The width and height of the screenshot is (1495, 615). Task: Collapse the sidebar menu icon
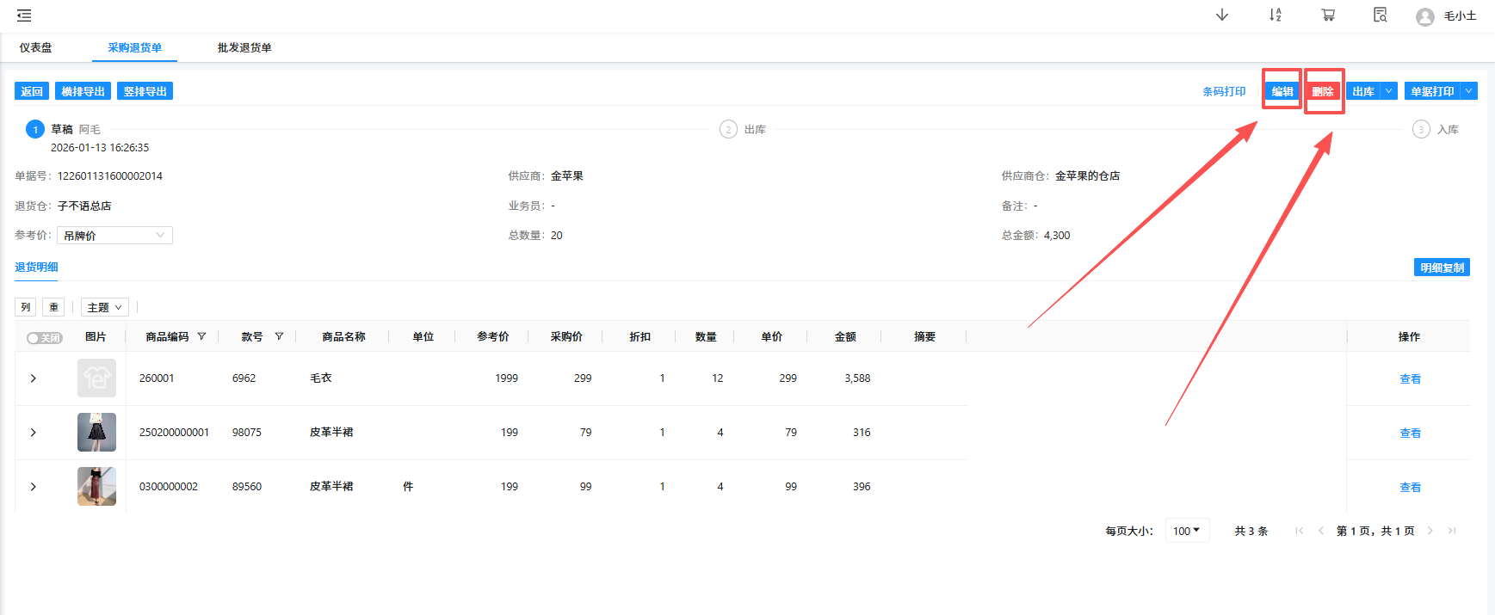[24, 15]
